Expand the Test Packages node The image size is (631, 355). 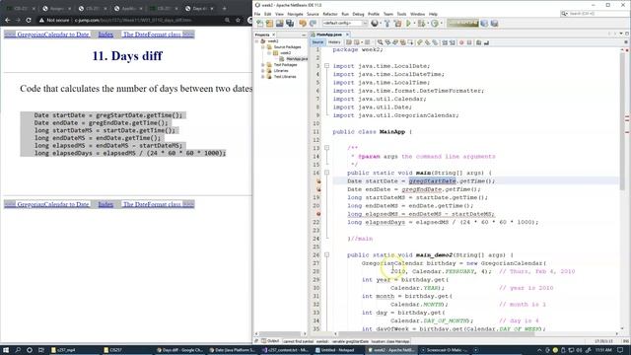[x=263, y=65]
